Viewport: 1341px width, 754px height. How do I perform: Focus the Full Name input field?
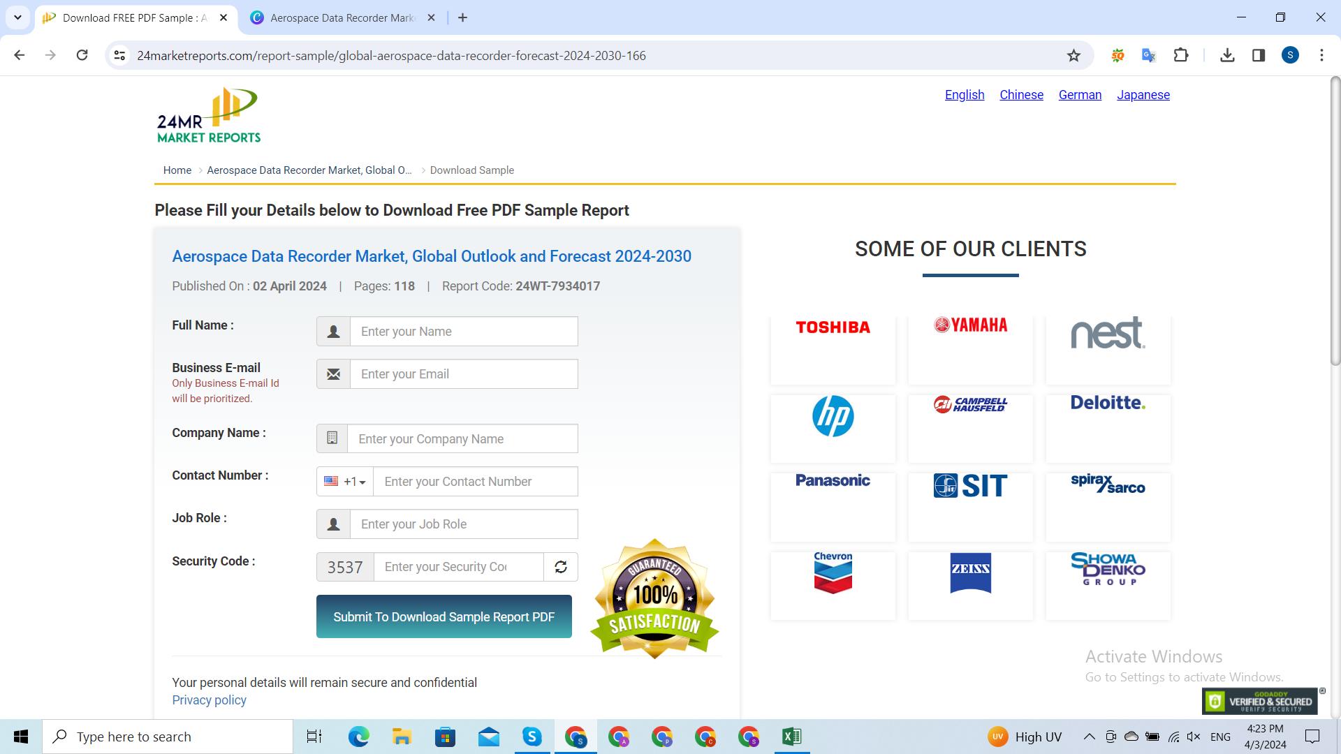(x=464, y=332)
